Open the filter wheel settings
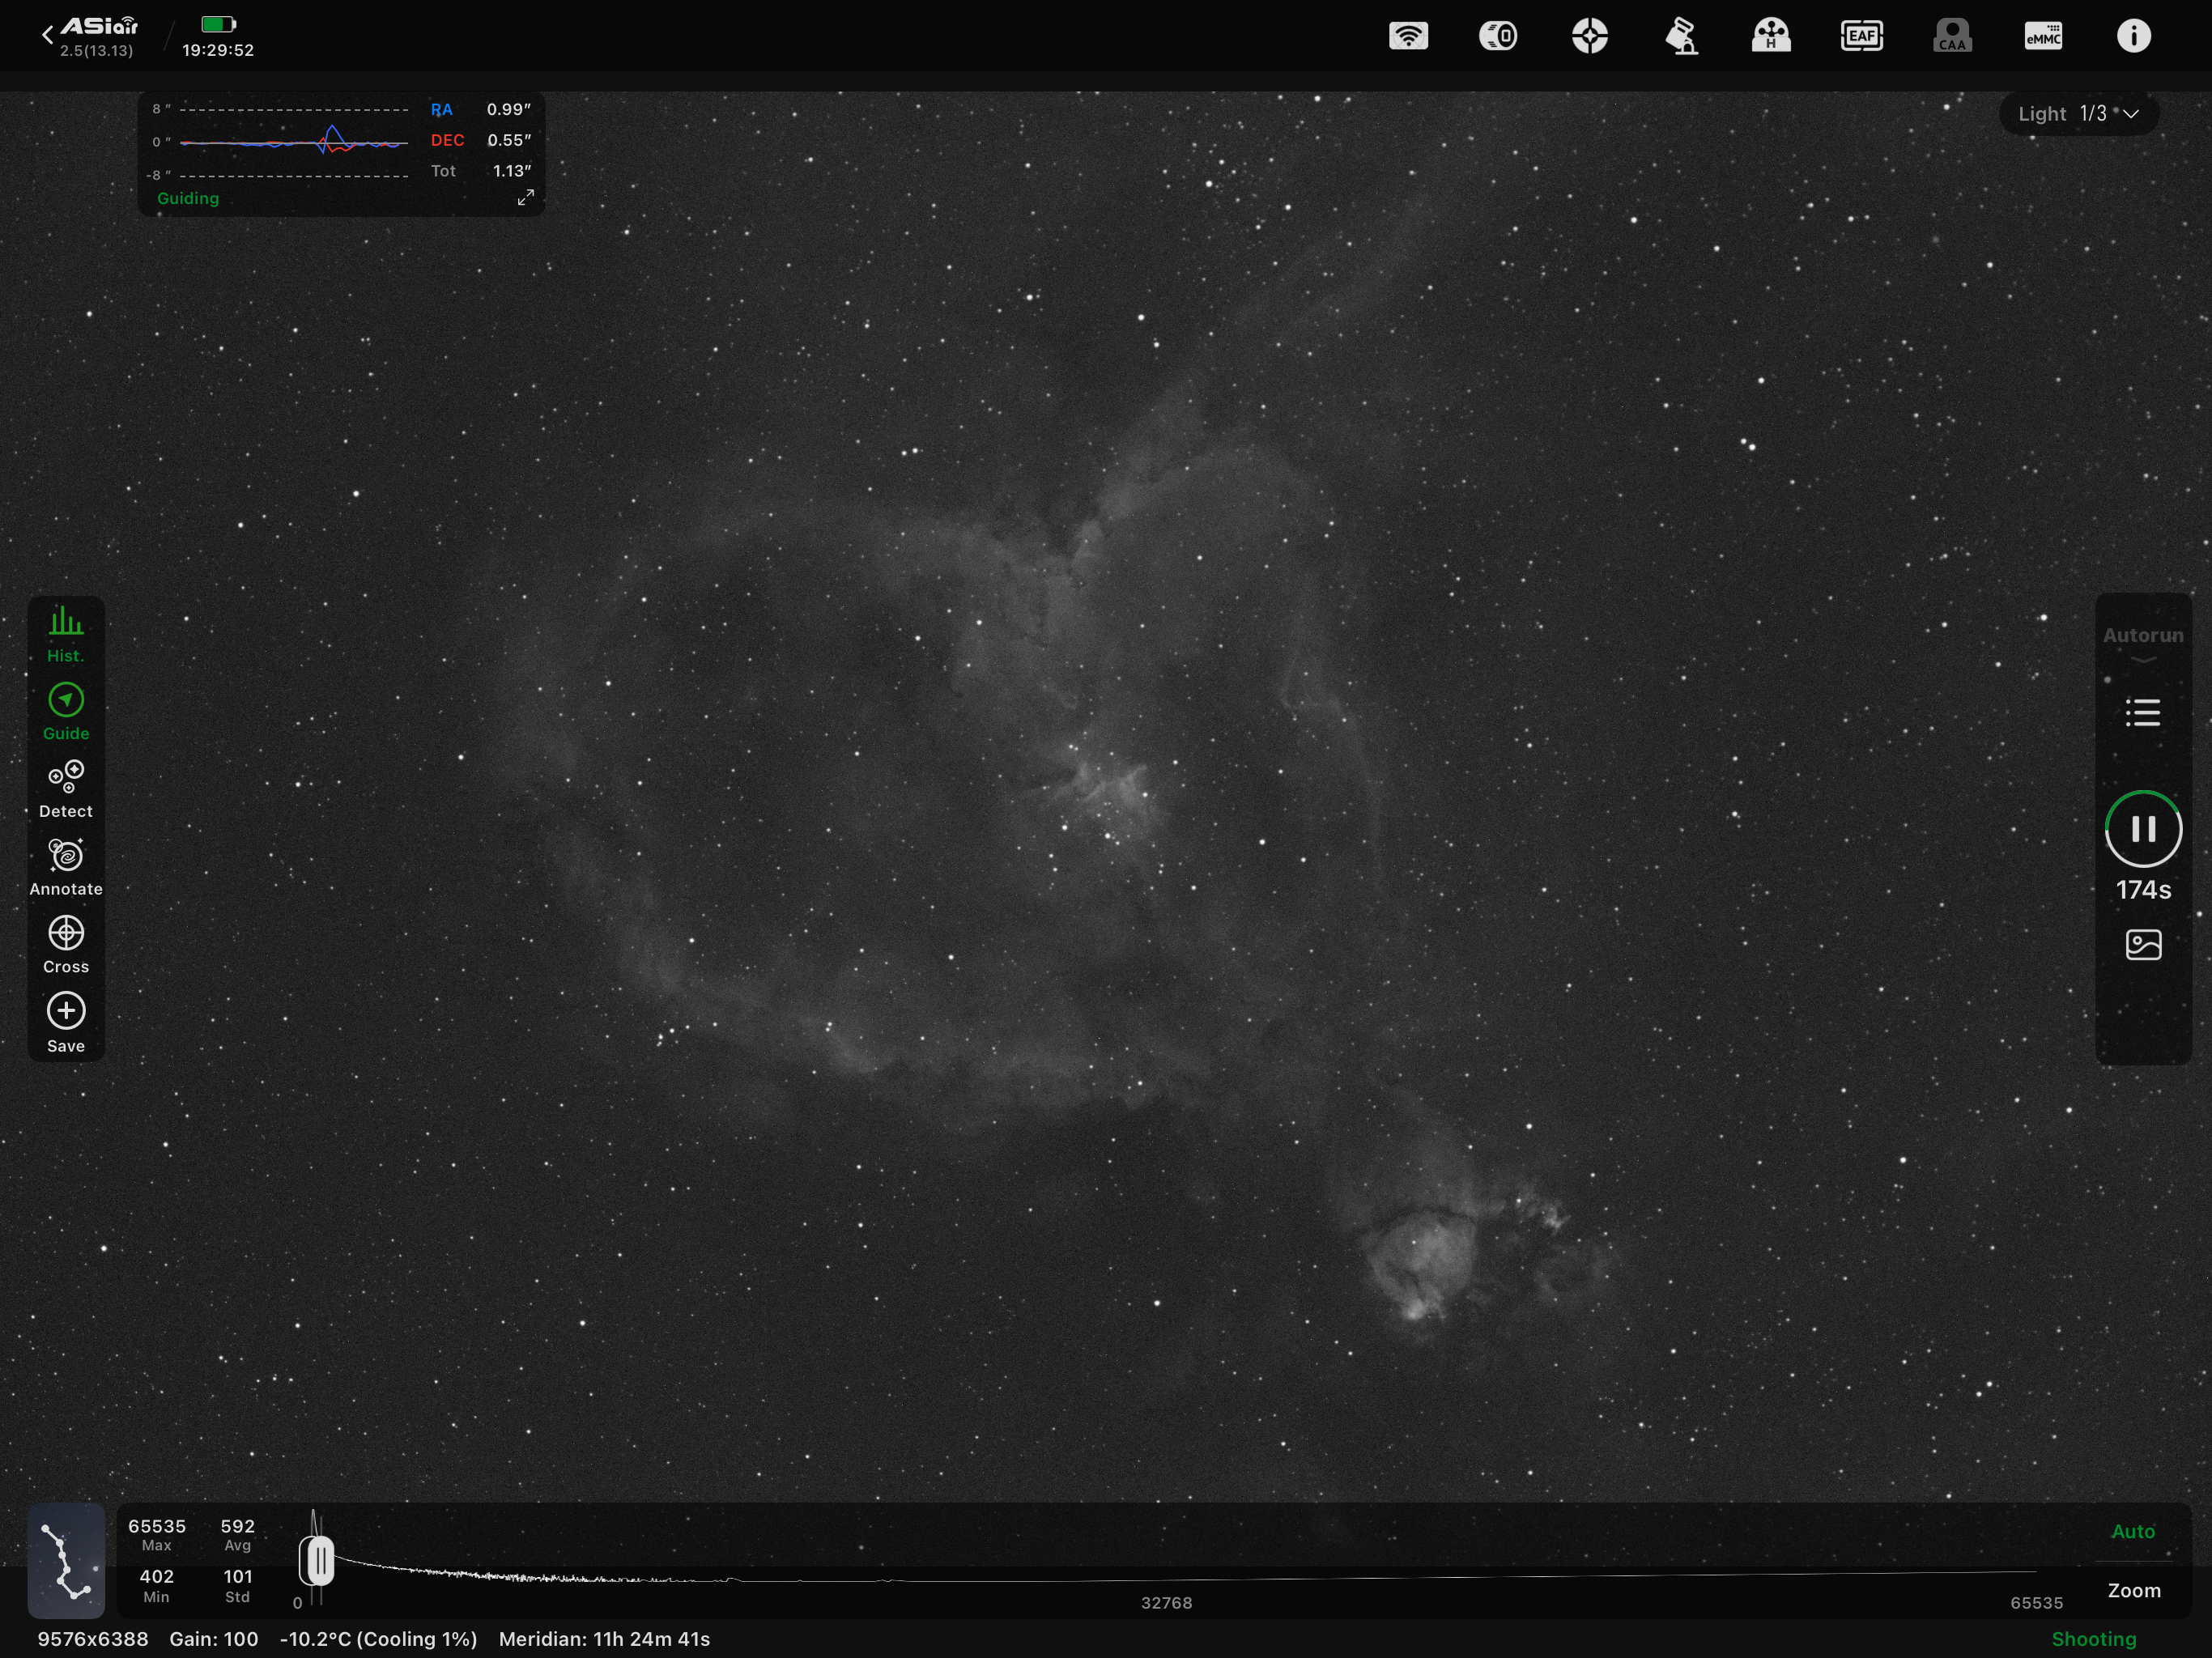Viewport: 2212px width, 1658px height. click(1771, 35)
